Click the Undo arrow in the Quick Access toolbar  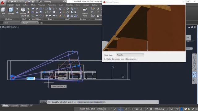pyautogui.click(x=15, y=2)
